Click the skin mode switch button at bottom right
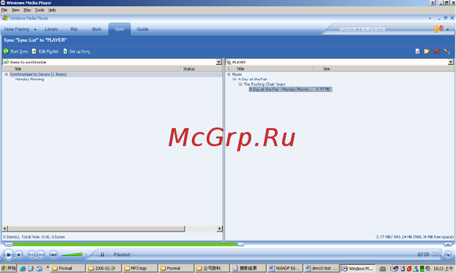 (x=448, y=254)
